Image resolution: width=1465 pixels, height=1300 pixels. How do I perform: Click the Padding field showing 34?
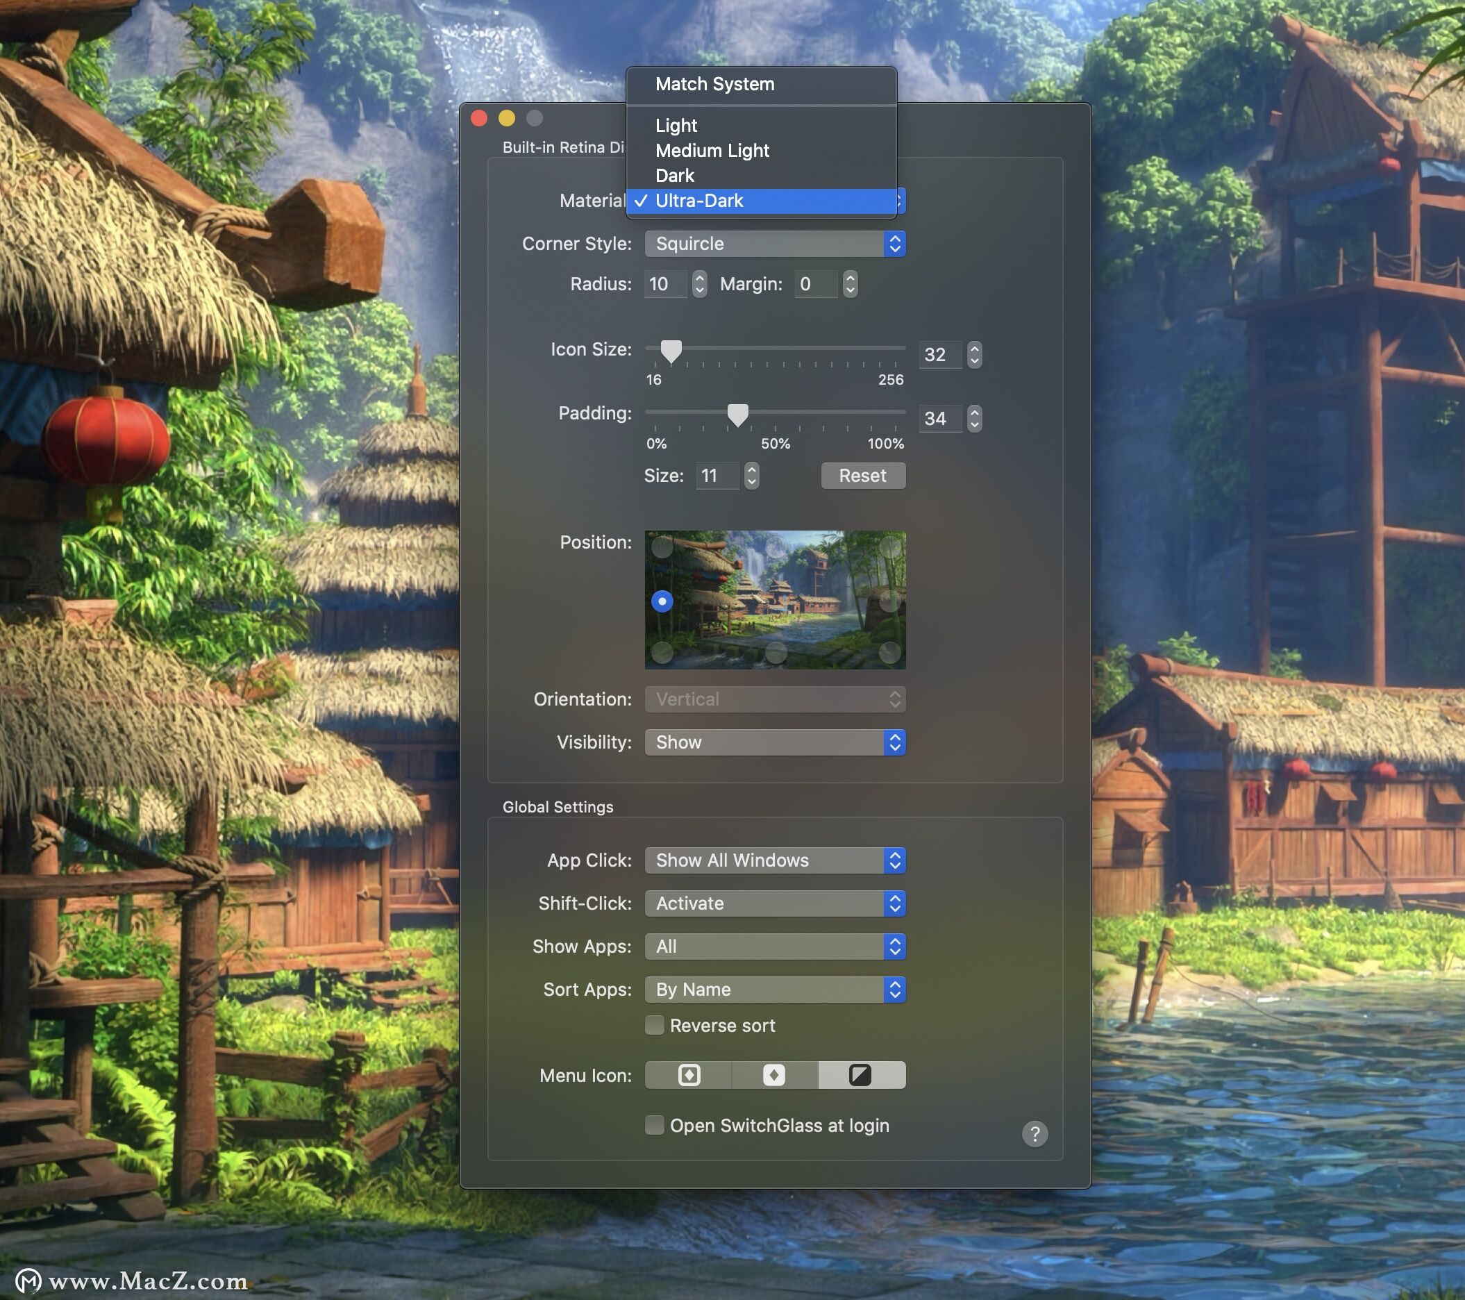coord(939,418)
